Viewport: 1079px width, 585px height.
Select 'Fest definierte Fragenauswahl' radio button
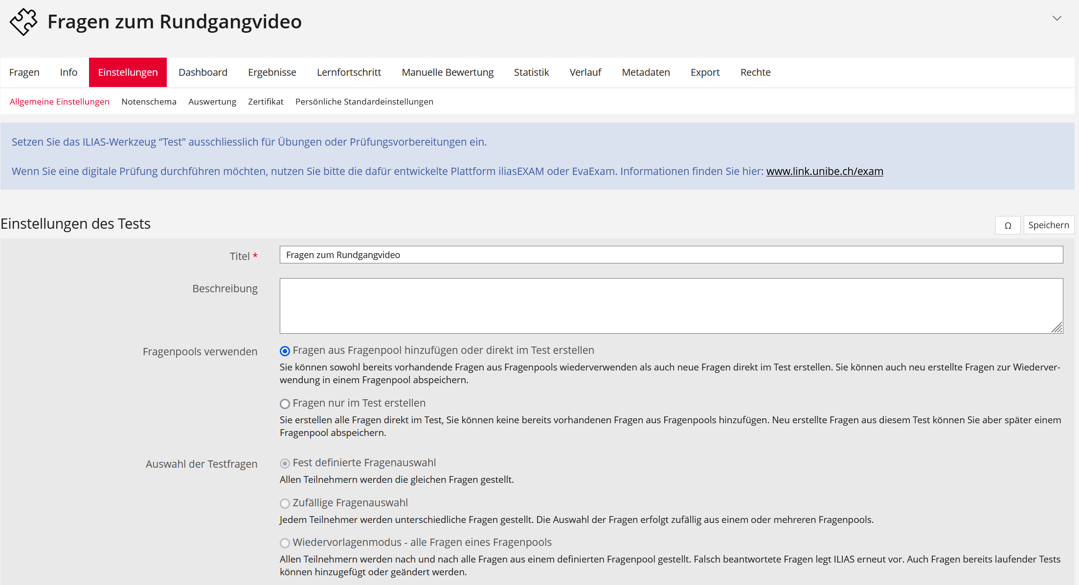point(285,463)
